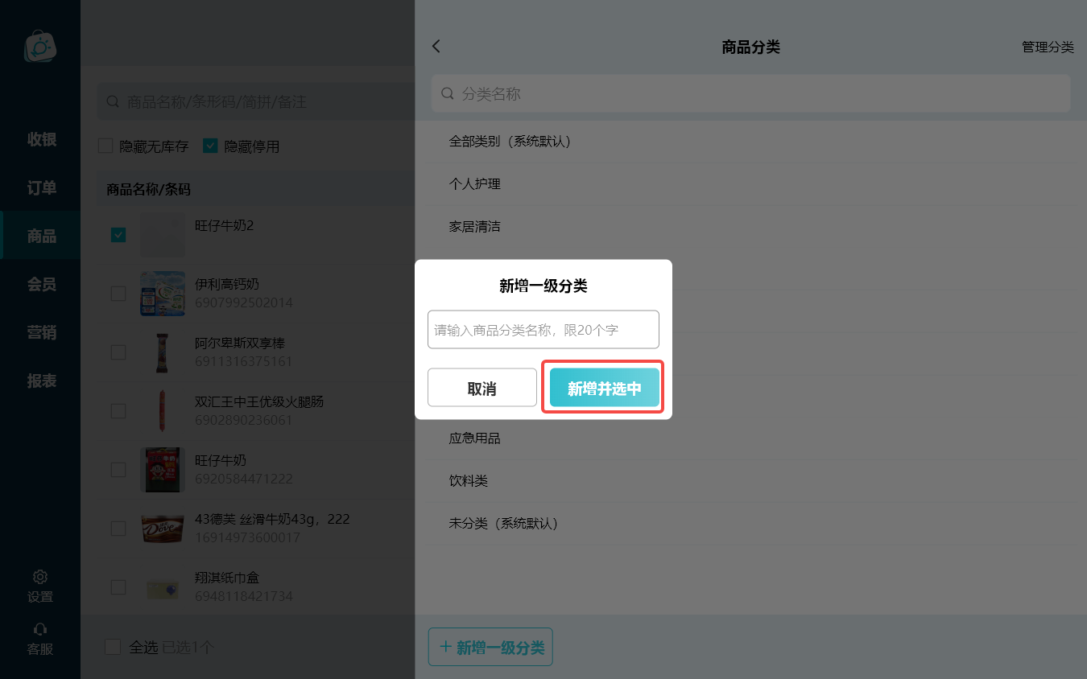Open the 会员 sidebar section
Image resolution: width=1087 pixels, height=679 pixels.
tap(42, 284)
